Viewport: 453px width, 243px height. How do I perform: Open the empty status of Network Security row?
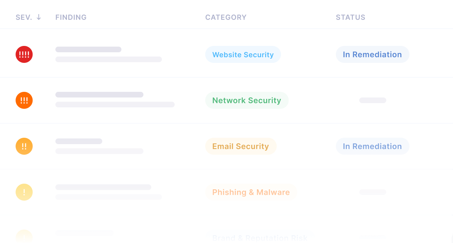point(373,100)
